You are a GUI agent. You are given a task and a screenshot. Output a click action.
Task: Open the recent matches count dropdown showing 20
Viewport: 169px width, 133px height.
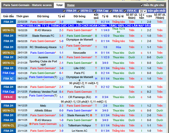(x=143, y=11)
